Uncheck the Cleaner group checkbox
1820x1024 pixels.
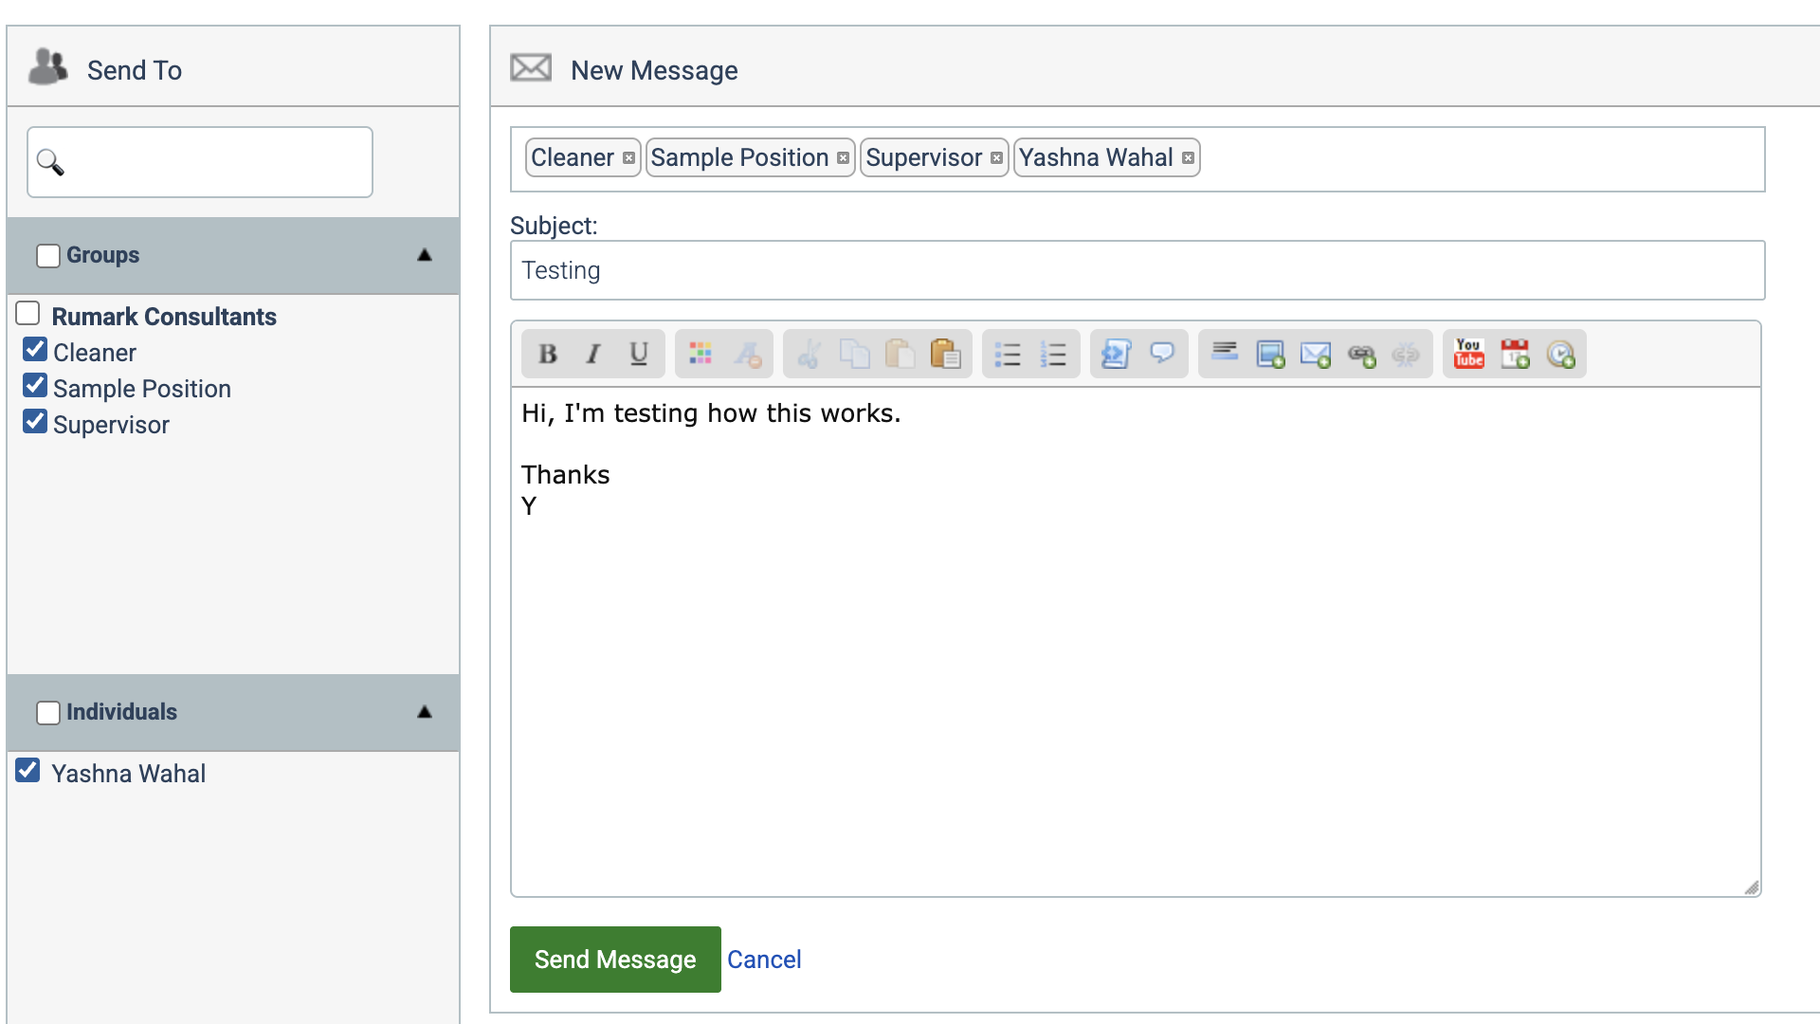coord(35,349)
